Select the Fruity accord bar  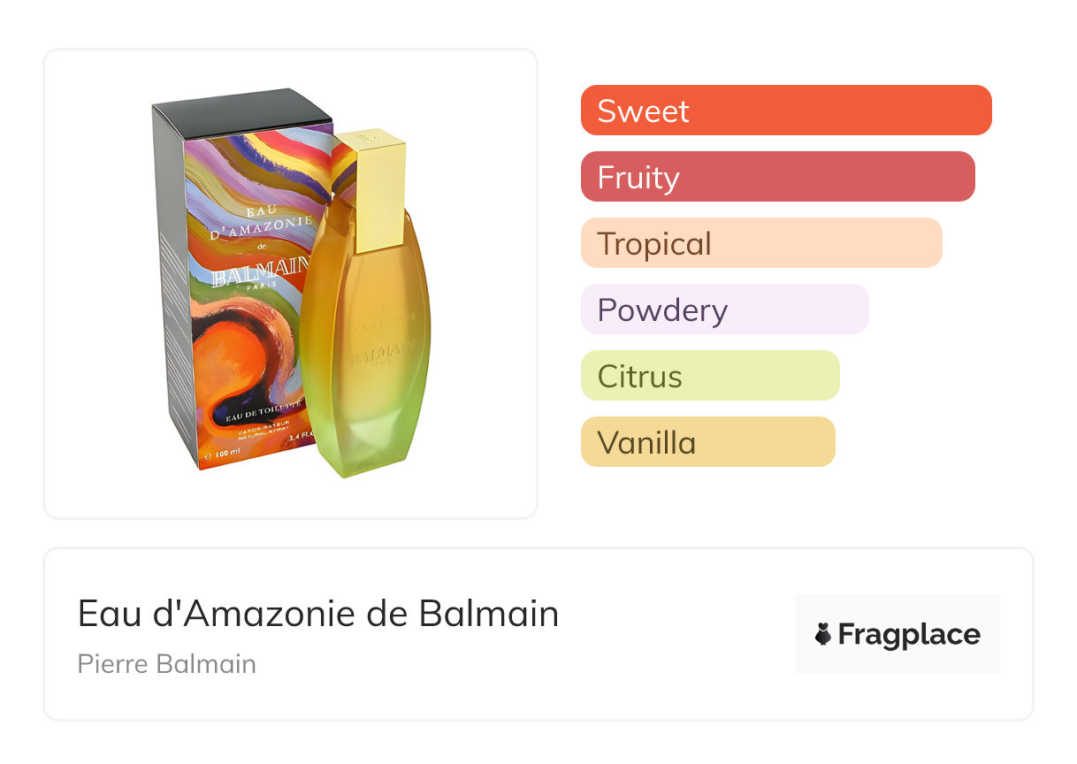point(777,177)
